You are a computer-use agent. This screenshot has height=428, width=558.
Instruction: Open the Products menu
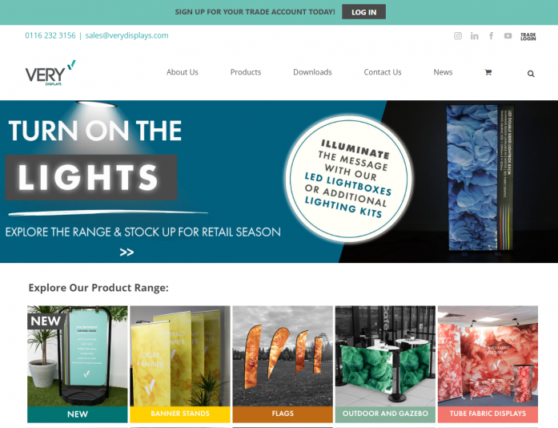(246, 72)
